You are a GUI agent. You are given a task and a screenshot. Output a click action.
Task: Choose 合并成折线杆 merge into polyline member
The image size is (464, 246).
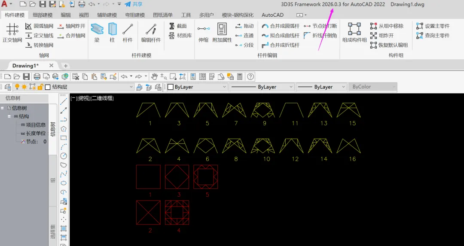click(281, 45)
